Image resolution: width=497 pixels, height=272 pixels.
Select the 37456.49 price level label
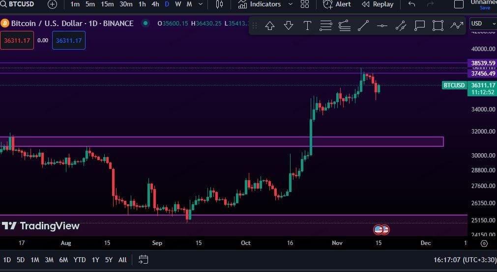[482, 74]
